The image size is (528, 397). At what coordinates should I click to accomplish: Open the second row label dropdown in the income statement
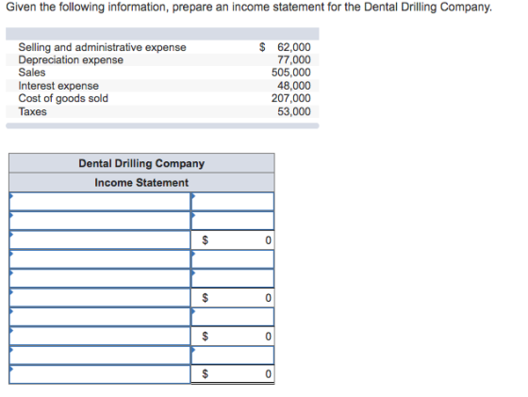click(100, 221)
